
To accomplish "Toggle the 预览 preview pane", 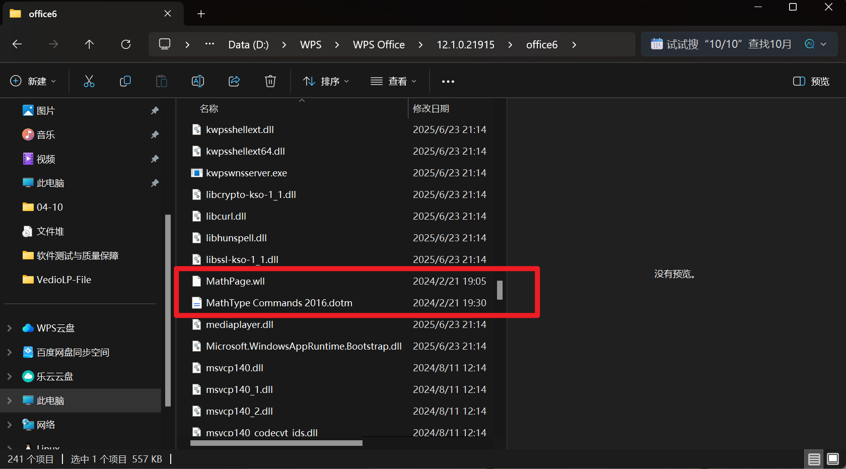I will tap(811, 81).
